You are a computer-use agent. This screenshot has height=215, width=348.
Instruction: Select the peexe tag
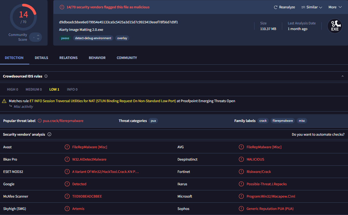pos(65,38)
